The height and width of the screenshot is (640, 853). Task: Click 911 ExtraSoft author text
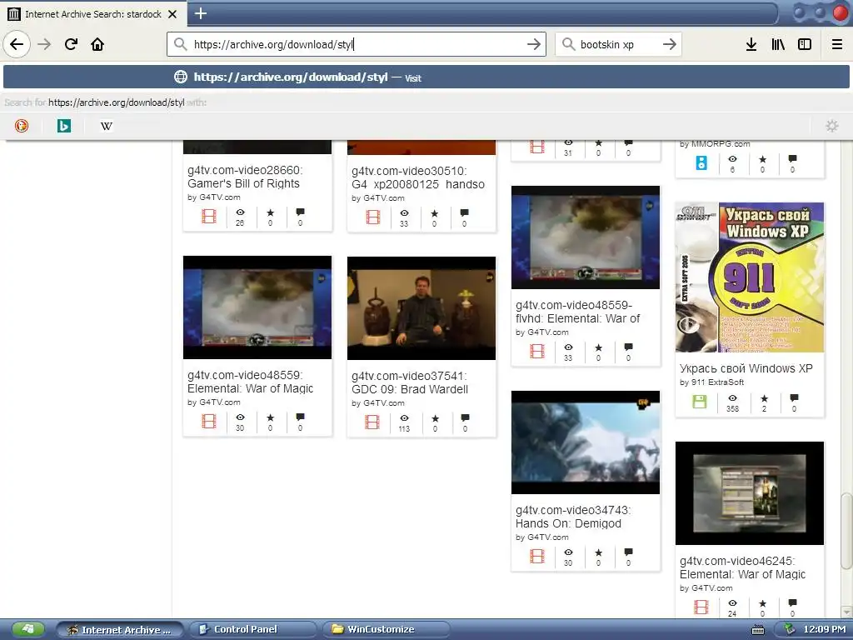click(x=717, y=382)
